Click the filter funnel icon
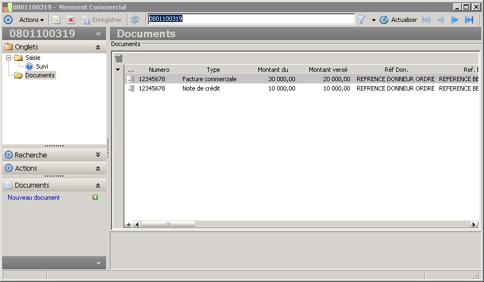Viewport: 484px width, 282px height. pos(361,20)
